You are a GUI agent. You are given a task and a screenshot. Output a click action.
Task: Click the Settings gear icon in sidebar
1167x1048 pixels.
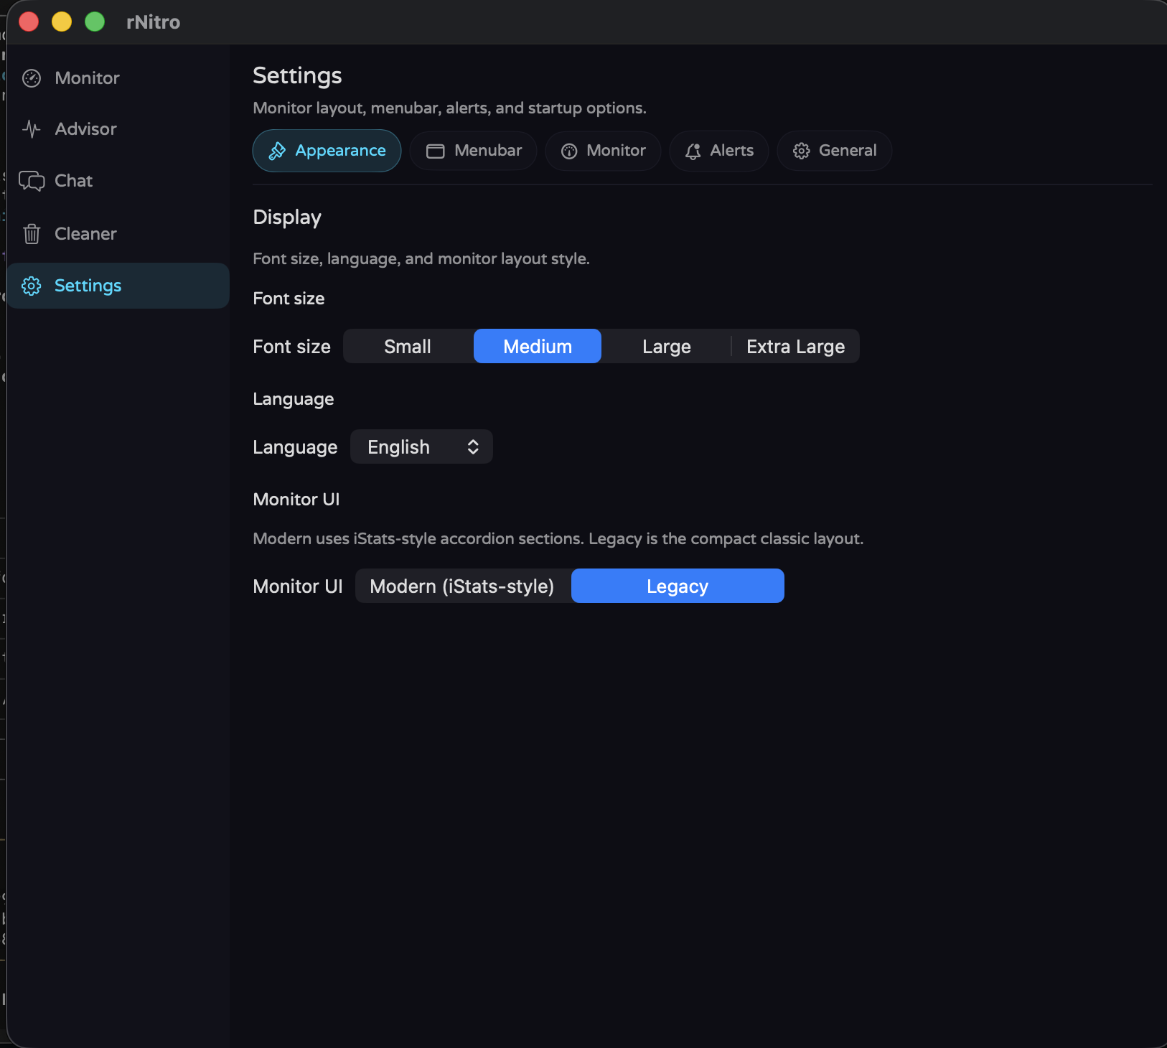pos(32,286)
